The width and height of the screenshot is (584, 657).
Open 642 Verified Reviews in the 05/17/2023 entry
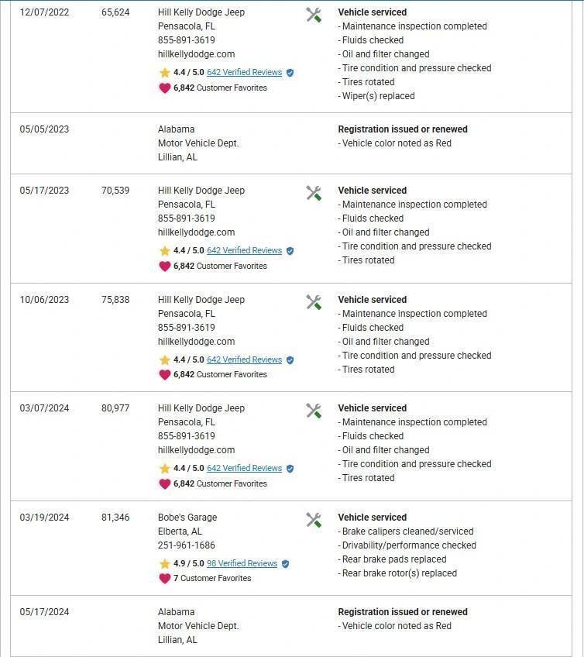click(244, 251)
